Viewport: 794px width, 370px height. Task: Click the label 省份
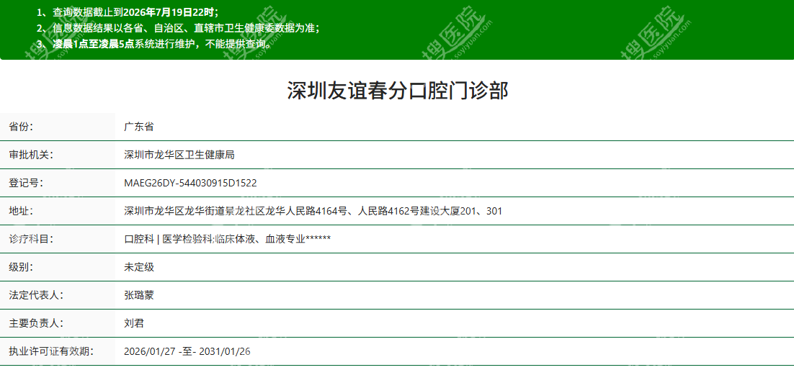21,127
